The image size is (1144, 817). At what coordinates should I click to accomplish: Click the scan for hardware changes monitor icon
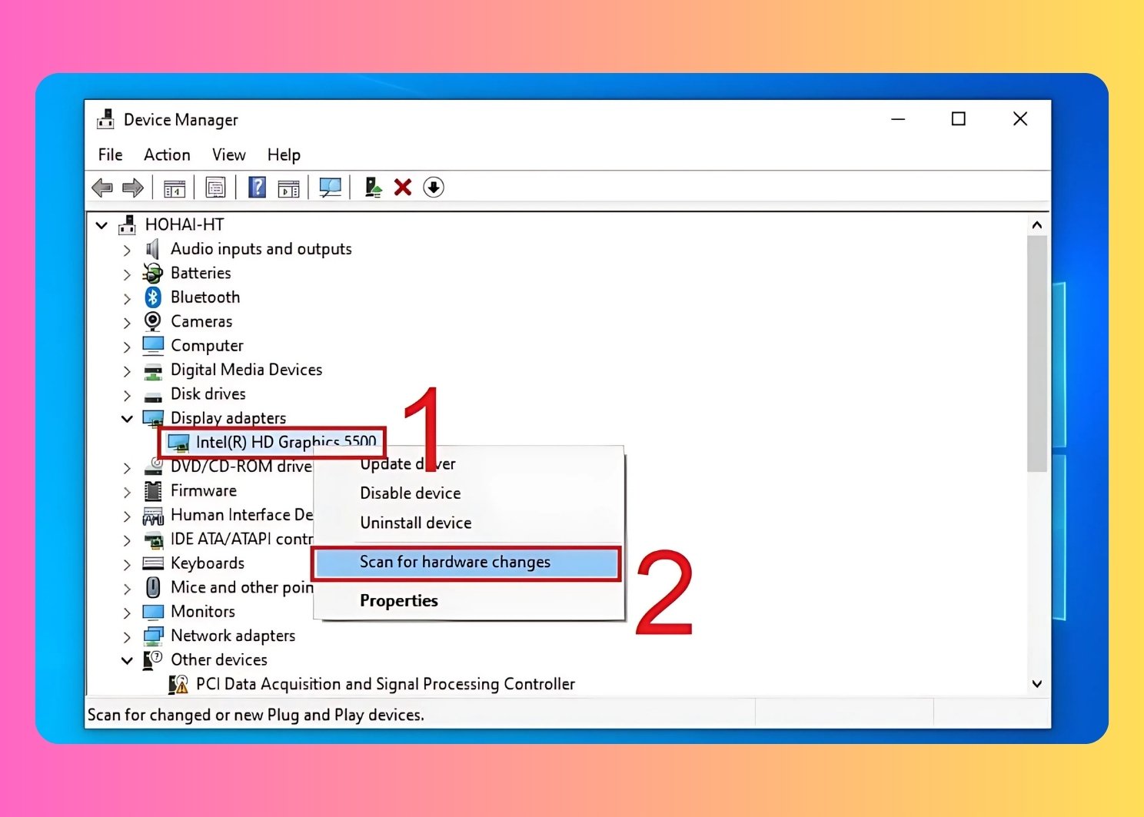(330, 188)
